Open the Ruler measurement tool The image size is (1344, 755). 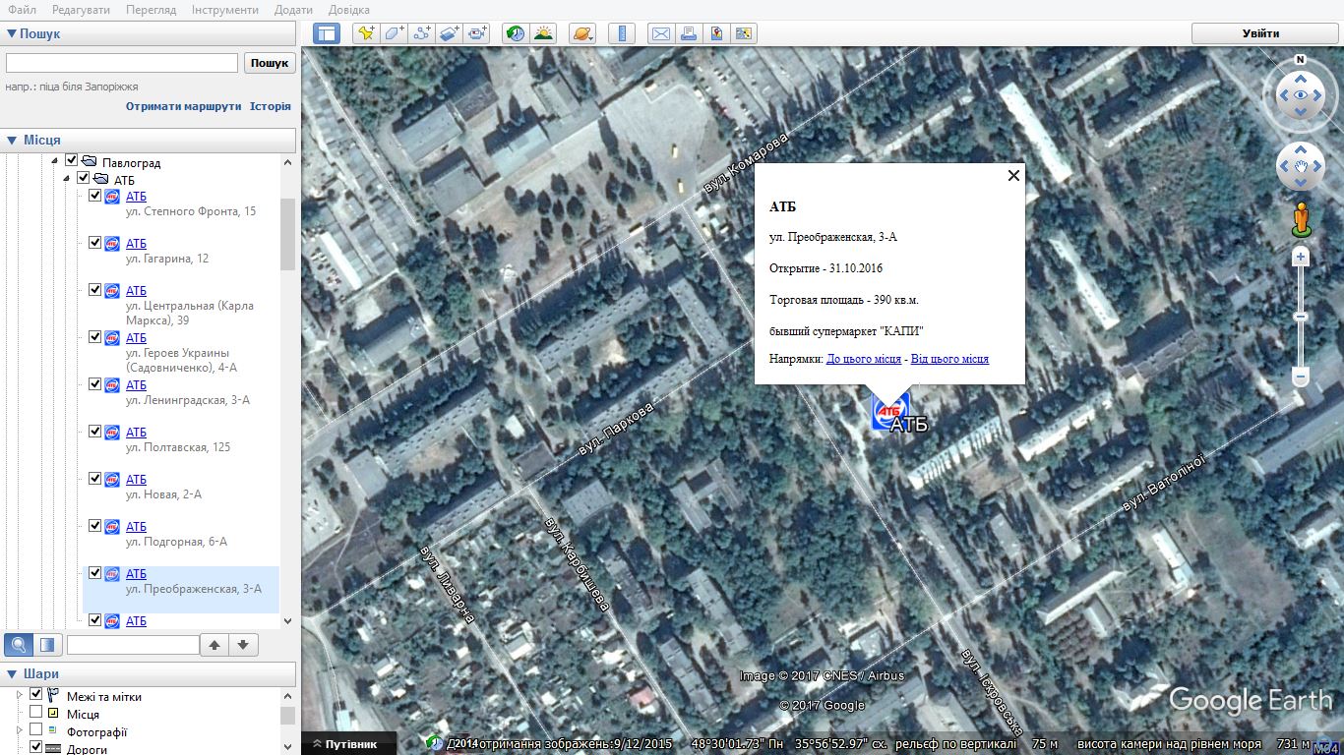622,33
